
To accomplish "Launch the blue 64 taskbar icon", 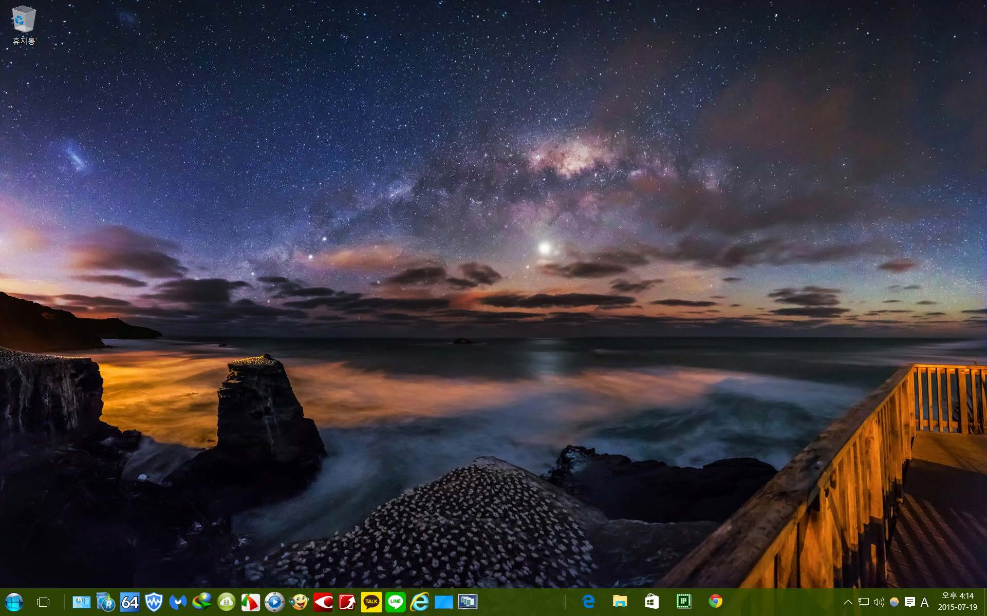I will pos(129,602).
